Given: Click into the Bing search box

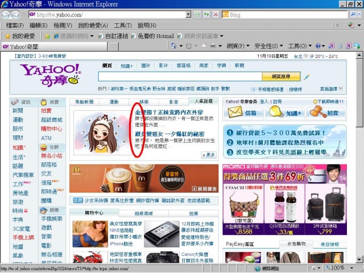Looking at the screenshot, I should pyautogui.click(x=284, y=15).
